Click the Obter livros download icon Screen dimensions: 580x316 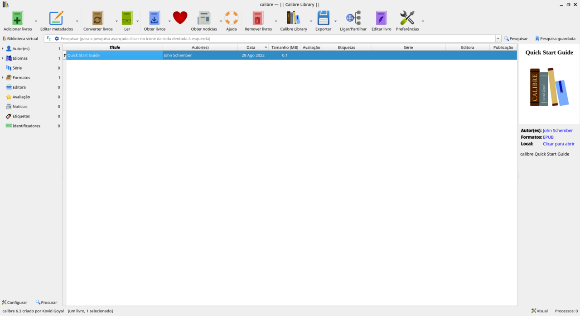tap(155, 18)
